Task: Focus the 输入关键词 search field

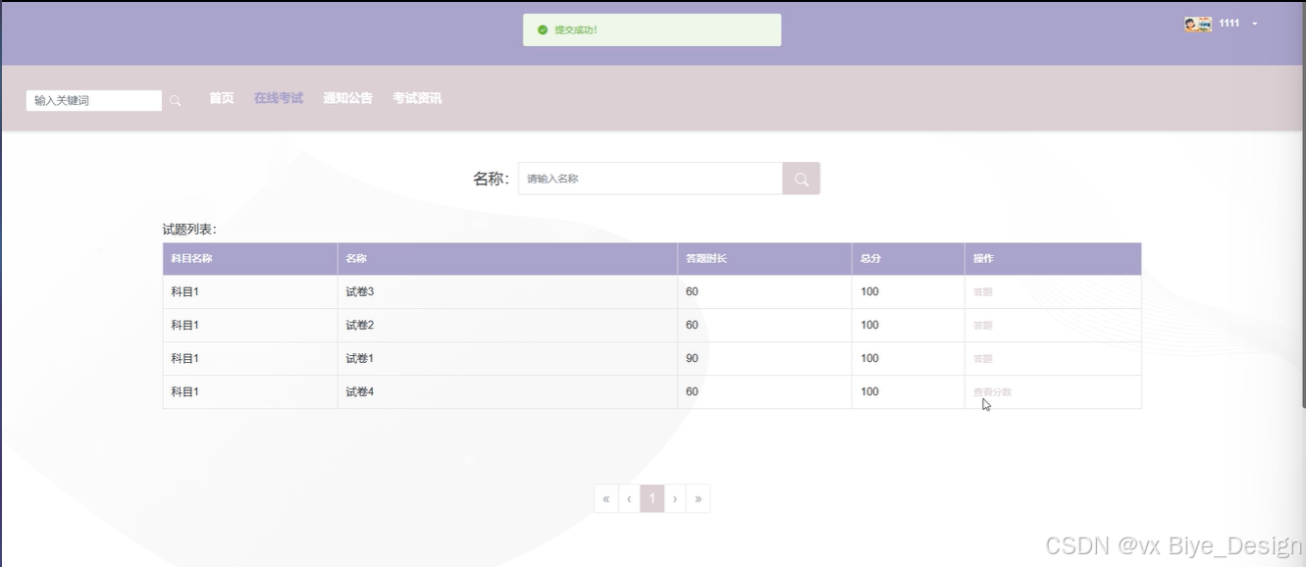Action: point(93,100)
